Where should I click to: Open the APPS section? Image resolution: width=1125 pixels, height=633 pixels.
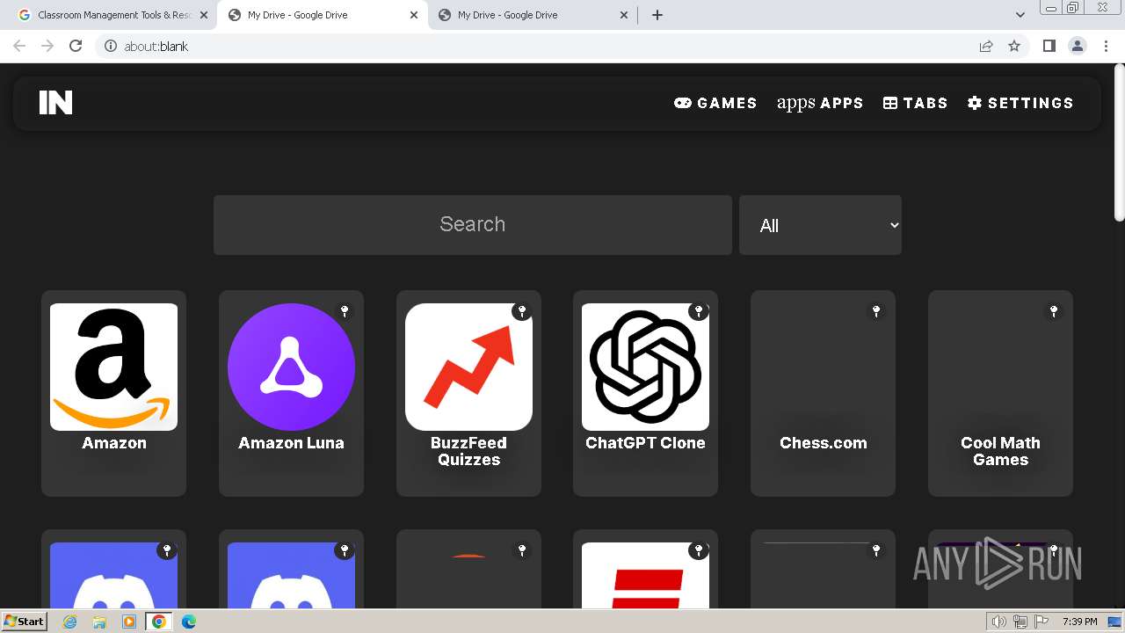point(820,103)
